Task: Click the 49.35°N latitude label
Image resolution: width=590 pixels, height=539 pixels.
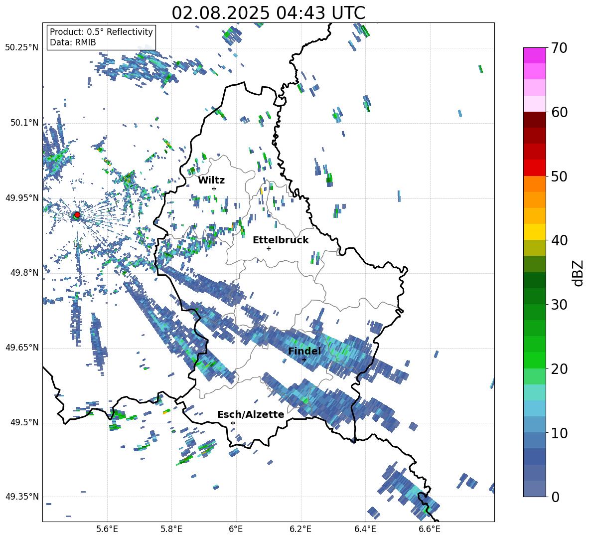Action: pos(21,497)
